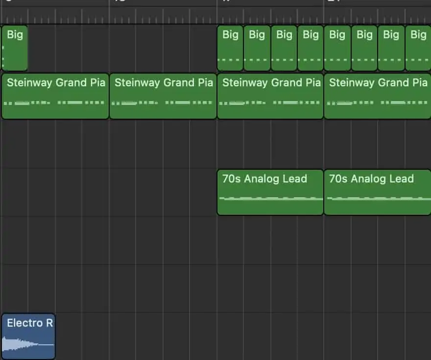Select the third Big region in the row of eight

click(284, 48)
